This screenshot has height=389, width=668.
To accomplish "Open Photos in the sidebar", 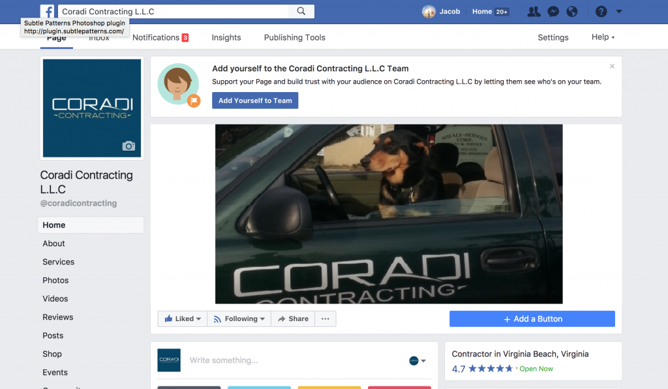I will 55,280.
